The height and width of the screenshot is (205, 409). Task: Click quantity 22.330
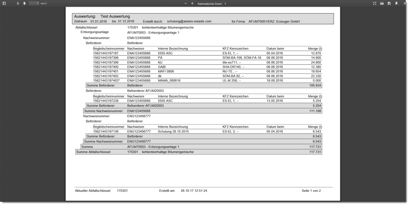point(316,76)
